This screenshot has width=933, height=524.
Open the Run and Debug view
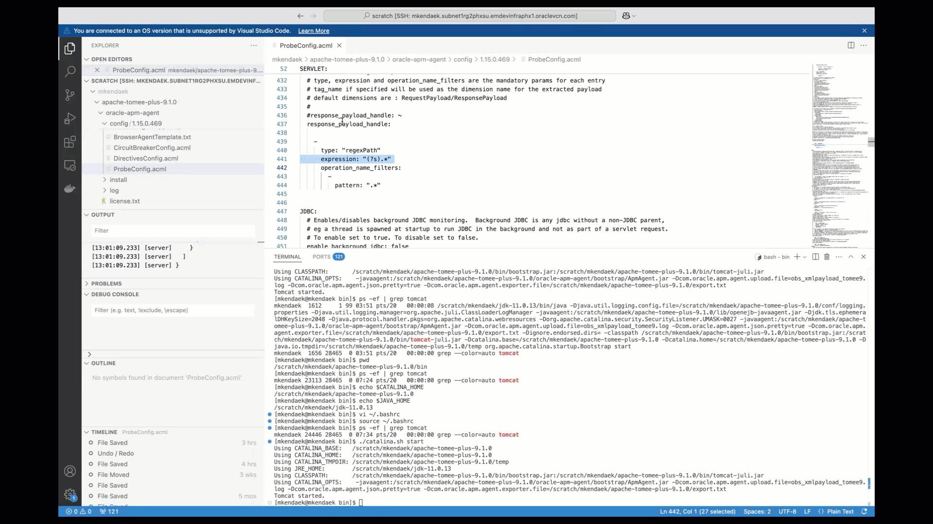[x=70, y=118]
